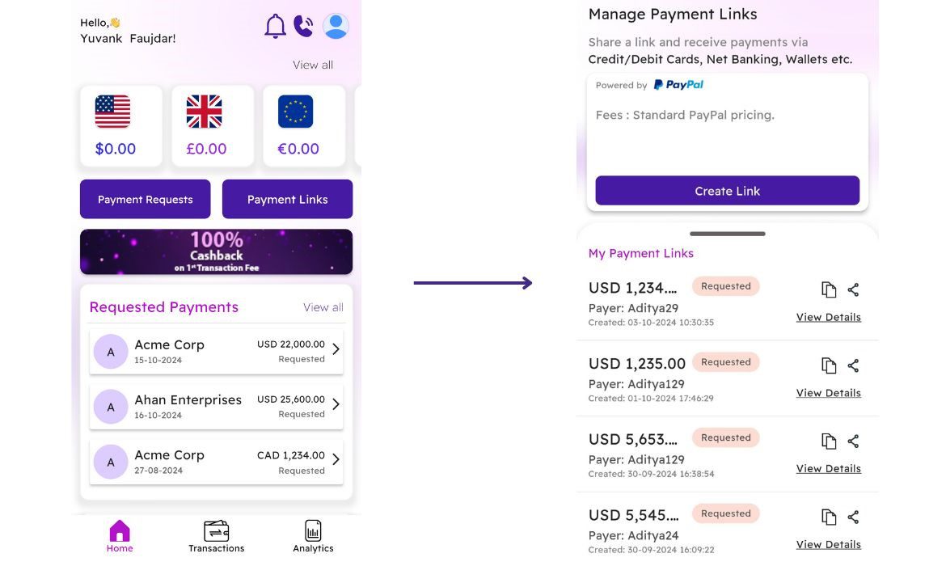
Task: Select the British pound wallet card
Action: click(x=212, y=126)
